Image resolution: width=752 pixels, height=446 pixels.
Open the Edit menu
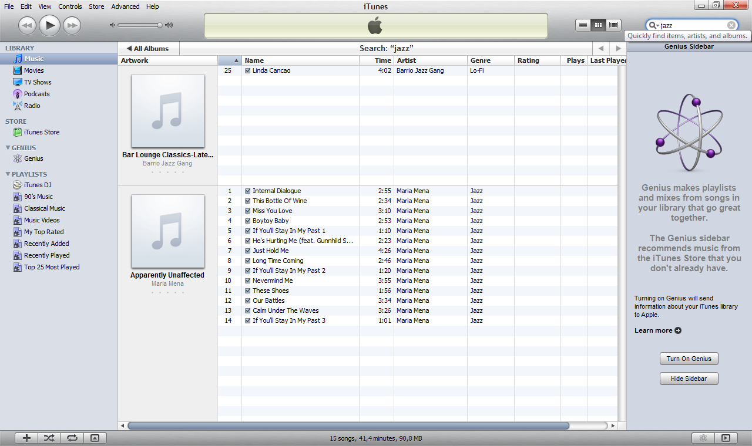point(26,6)
